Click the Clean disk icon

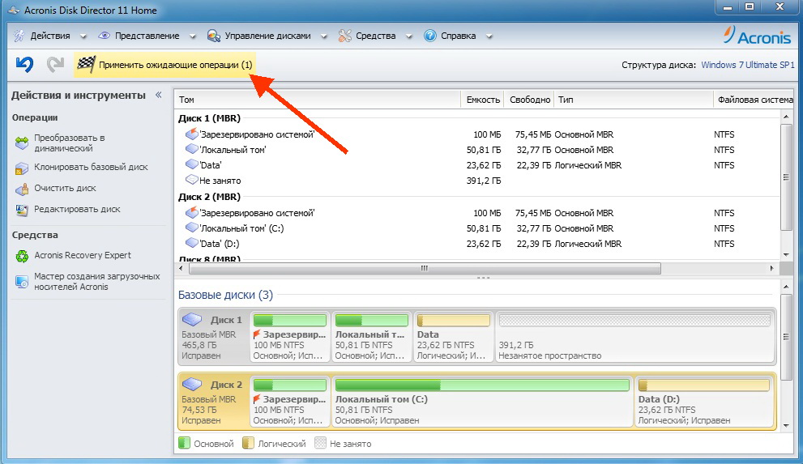tap(21, 189)
